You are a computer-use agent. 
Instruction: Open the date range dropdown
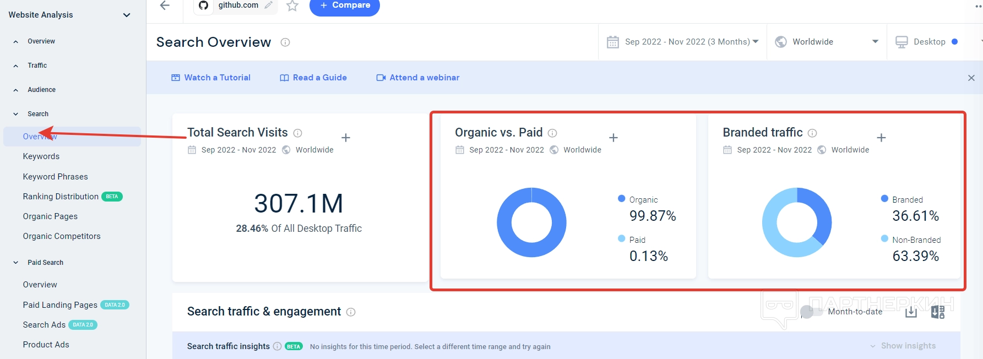point(683,42)
